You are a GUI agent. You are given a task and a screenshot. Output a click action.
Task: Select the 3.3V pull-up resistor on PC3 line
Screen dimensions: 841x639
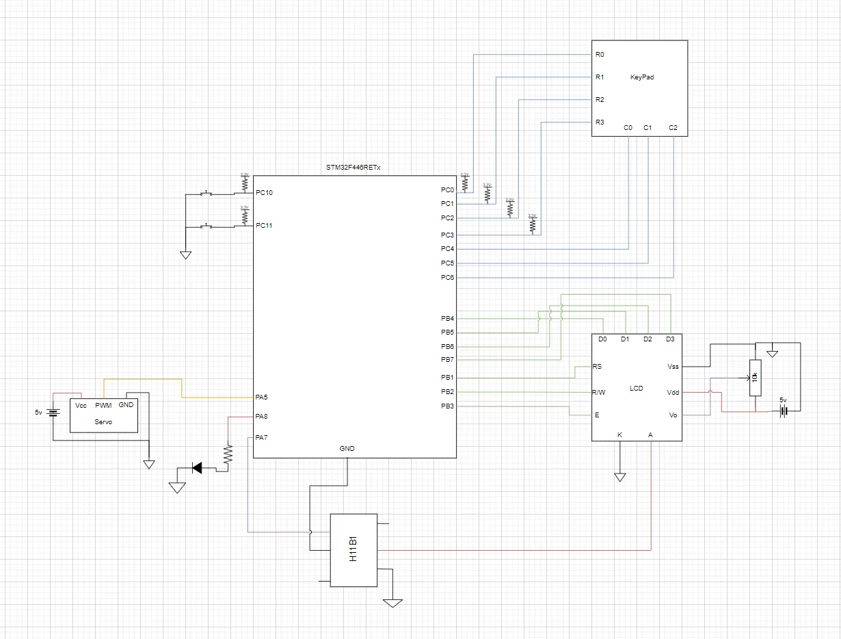coord(532,224)
